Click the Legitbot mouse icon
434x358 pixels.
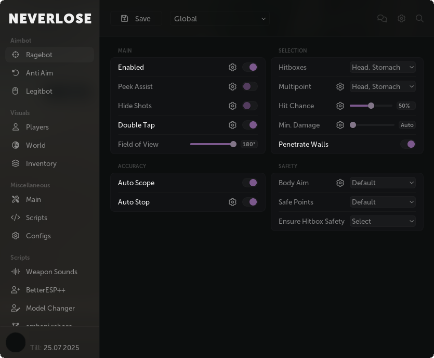[16, 91]
